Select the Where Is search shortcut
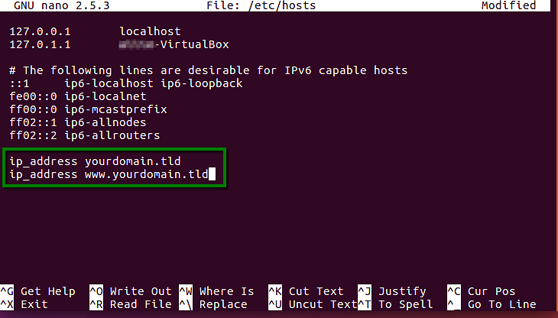 coord(226,291)
